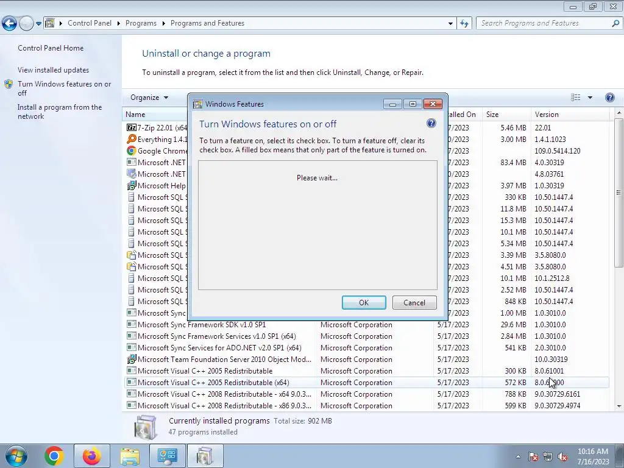624x468 pixels.
Task: Switch to Control Panel taskbar button
Action: tap(167, 456)
